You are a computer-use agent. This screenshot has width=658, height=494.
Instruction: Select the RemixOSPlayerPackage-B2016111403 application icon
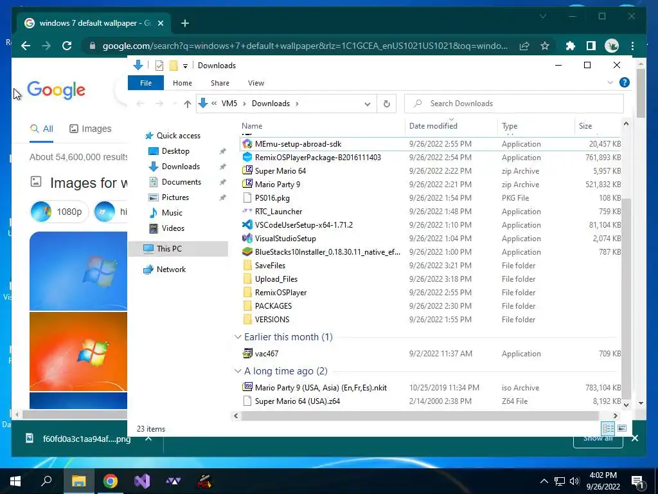pyautogui.click(x=247, y=158)
